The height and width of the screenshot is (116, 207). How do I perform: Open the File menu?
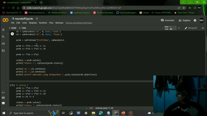13,23
